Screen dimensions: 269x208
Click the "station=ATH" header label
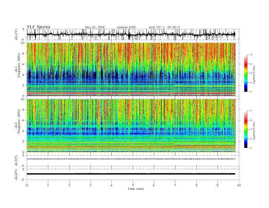coord(126,27)
